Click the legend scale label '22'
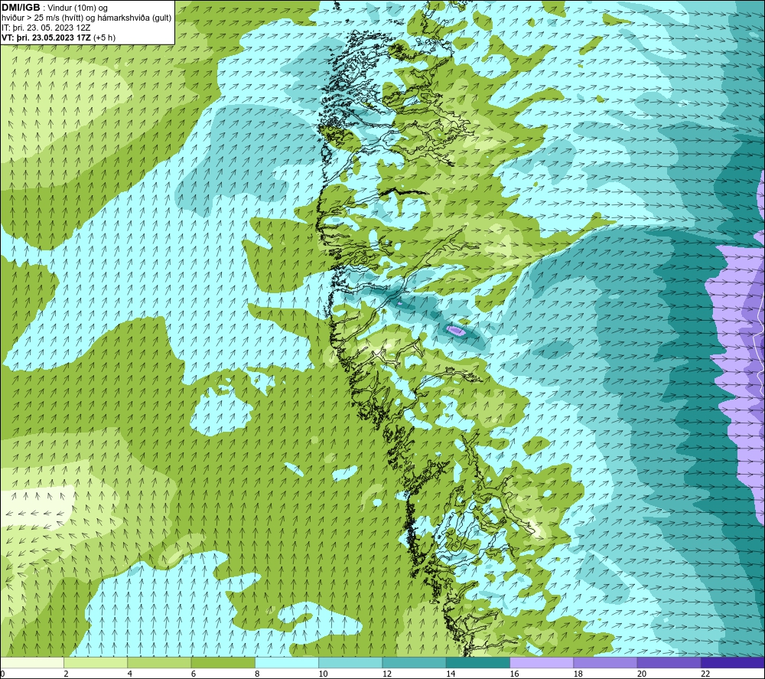This screenshot has height=679, width=765. (x=705, y=674)
